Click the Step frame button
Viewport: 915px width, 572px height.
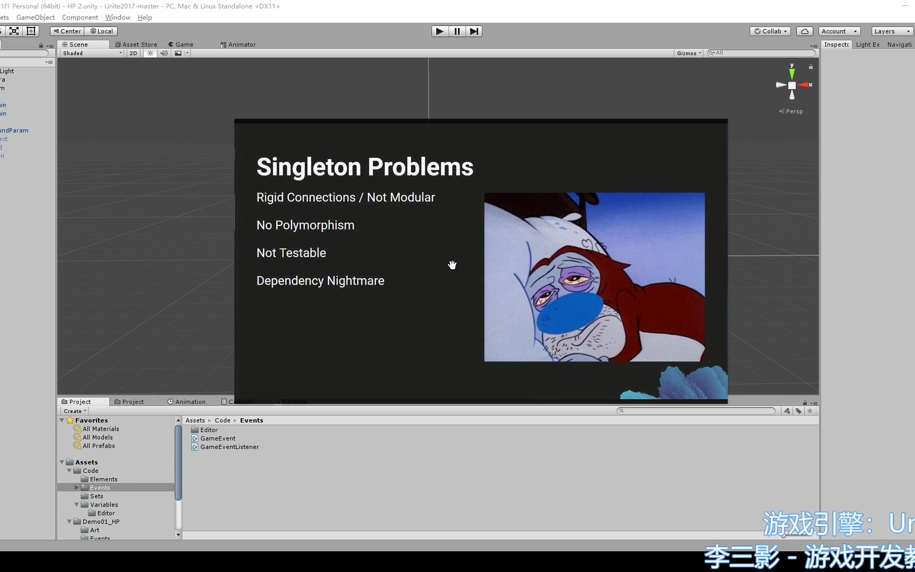pyautogui.click(x=474, y=31)
